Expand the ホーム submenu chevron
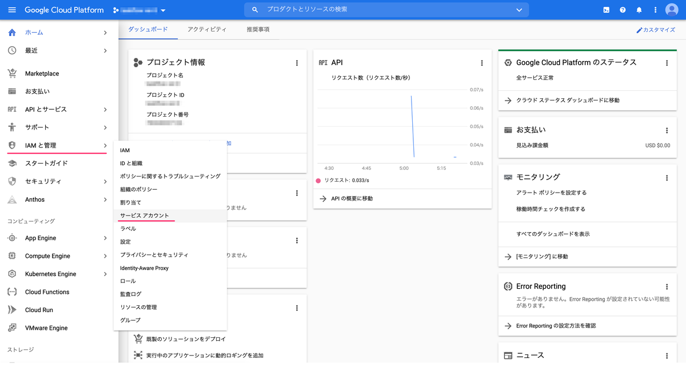Image resolution: width=686 pixels, height=371 pixels. pos(105,33)
